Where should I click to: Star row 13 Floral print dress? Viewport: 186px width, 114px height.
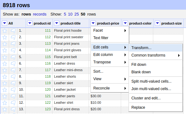click(5, 110)
